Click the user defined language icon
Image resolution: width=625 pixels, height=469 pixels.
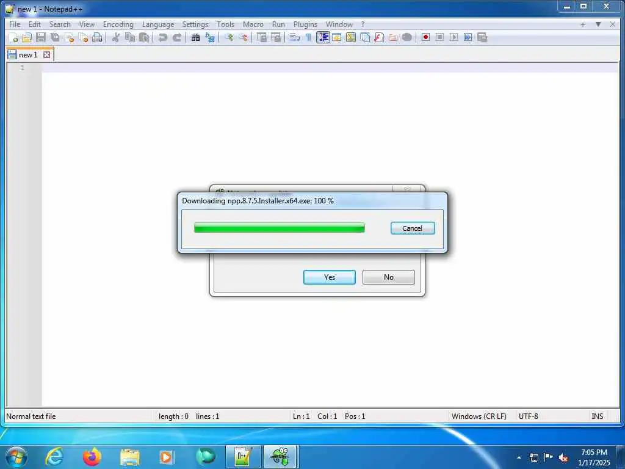coord(337,37)
